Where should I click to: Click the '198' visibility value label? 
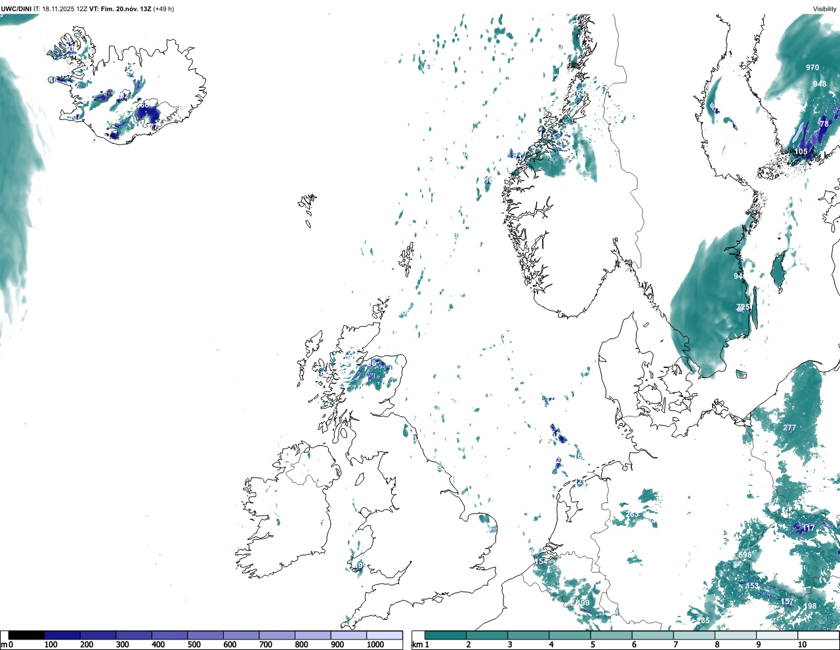(810, 606)
